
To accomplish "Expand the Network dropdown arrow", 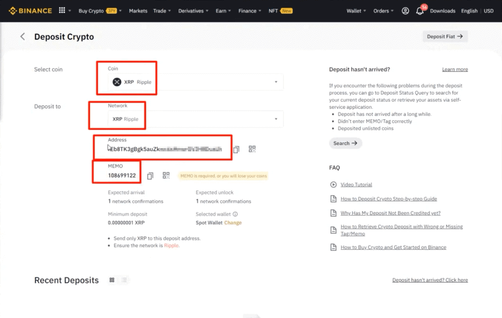I will 276,119.
